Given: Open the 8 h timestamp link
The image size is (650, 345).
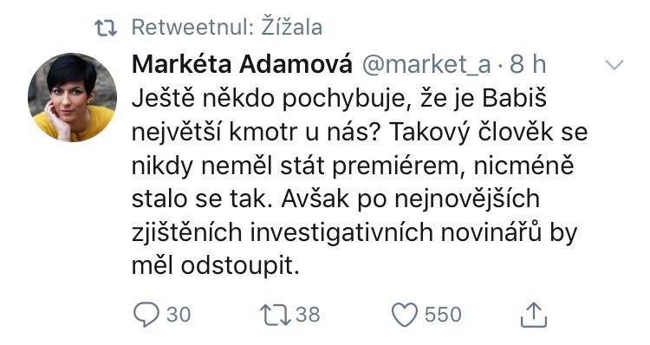Looking at the screenshot, I should point(528,65).
